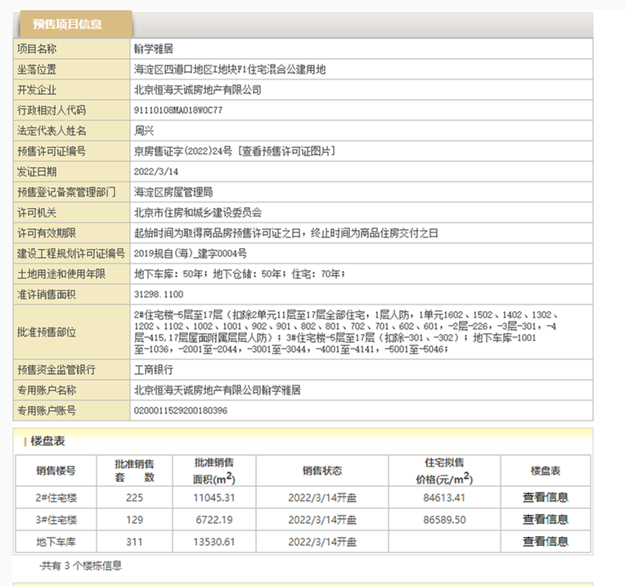This screenshot has height=586, width=625.
Task: Select the 预售项目信息 tab header
Action: pos(72,25)
